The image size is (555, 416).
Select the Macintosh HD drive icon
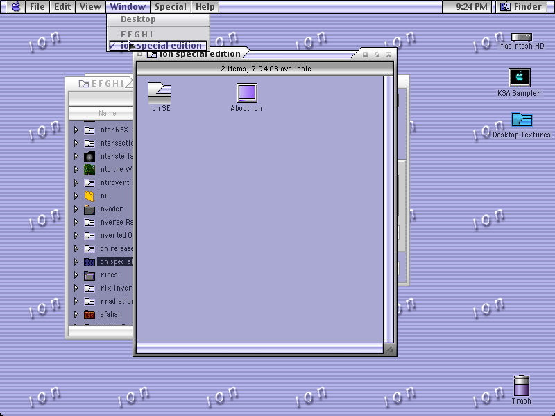[522, 37]
